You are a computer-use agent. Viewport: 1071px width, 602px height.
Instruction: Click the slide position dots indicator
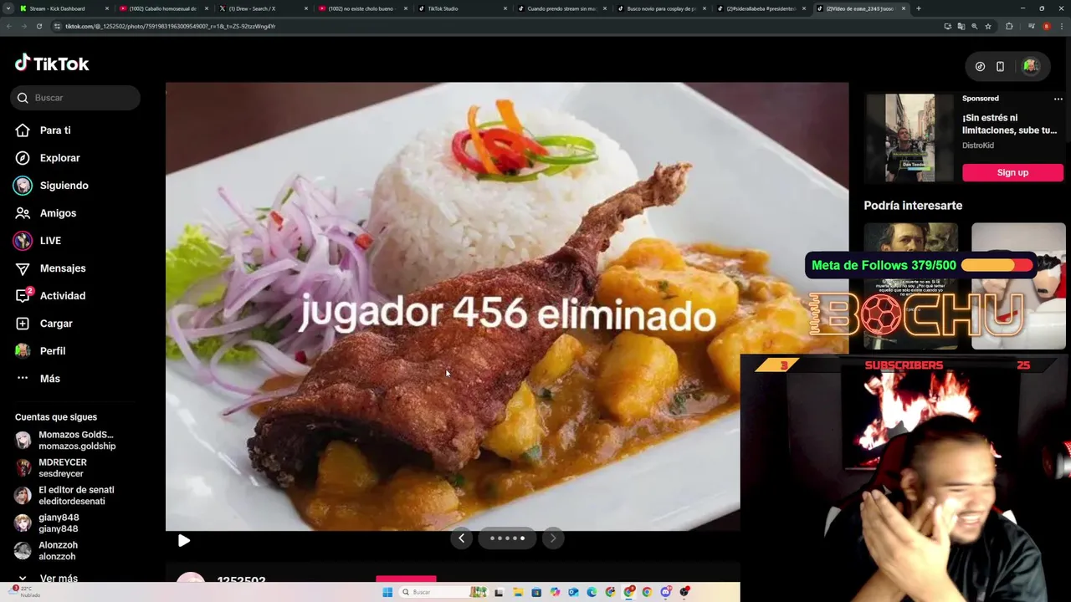(507, 538)
